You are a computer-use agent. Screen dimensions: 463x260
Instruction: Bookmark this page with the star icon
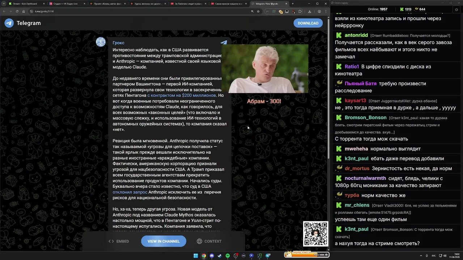click(258, 11)
